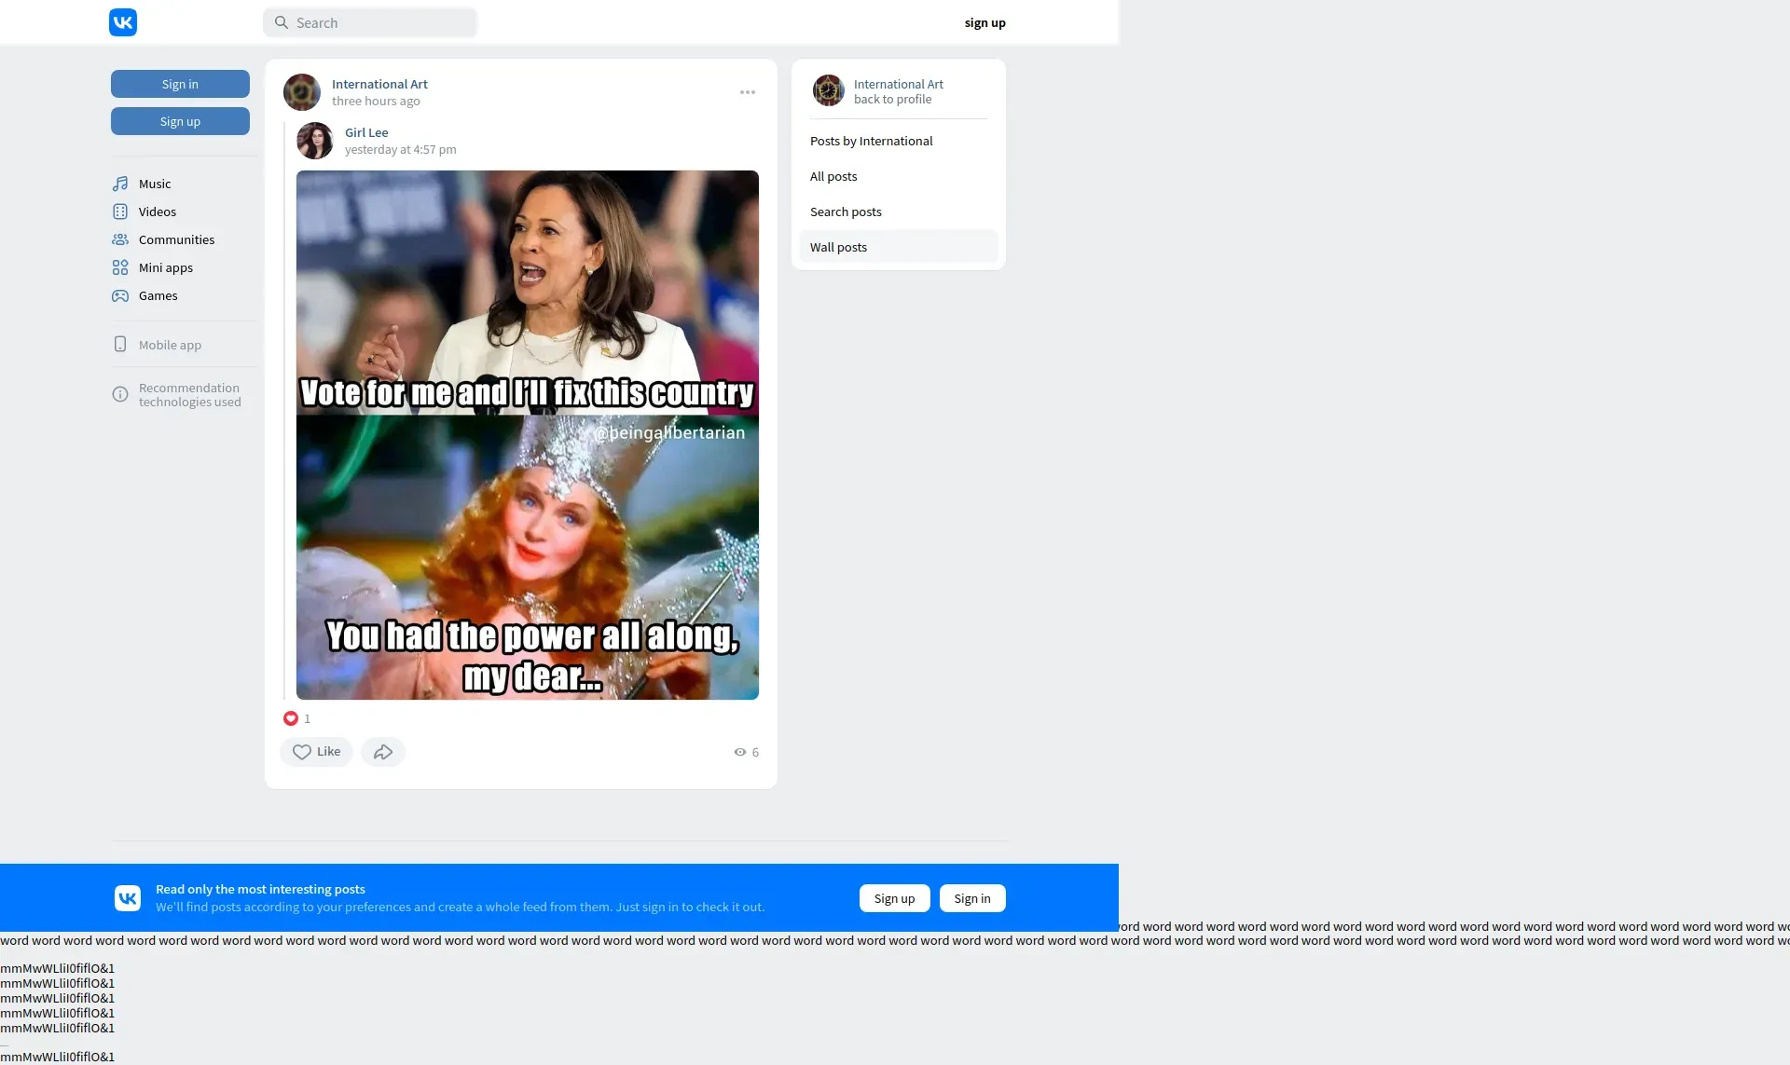Screen dimensions: 1790x1065
Task: Click the Recommendation technologies info icon
Action: (x=120, y=395)
